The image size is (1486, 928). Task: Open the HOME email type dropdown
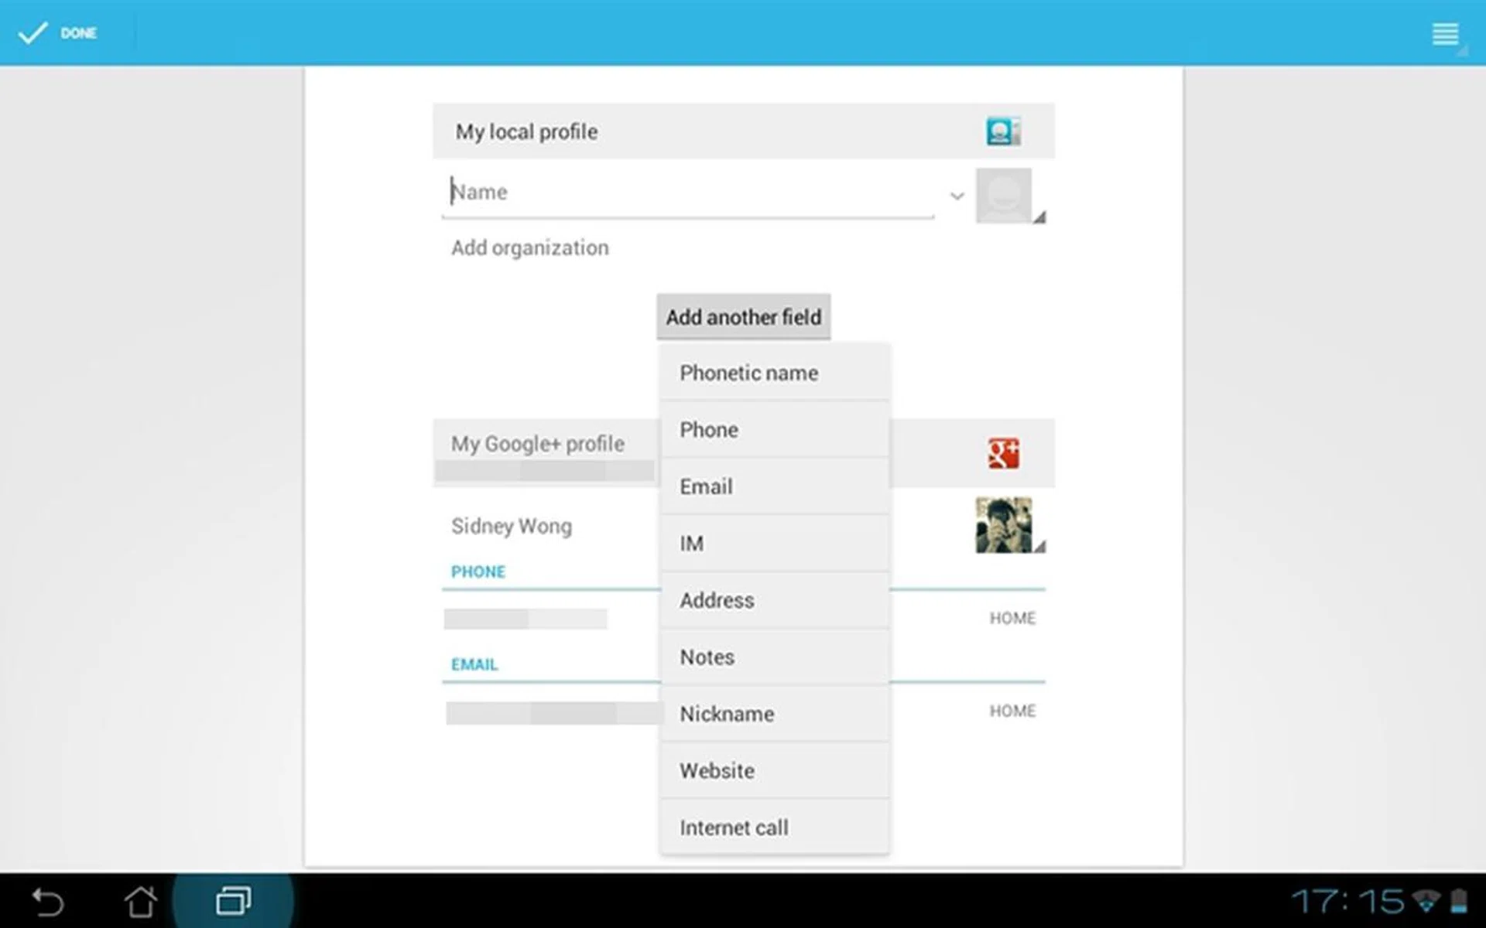coord(1012,711)
